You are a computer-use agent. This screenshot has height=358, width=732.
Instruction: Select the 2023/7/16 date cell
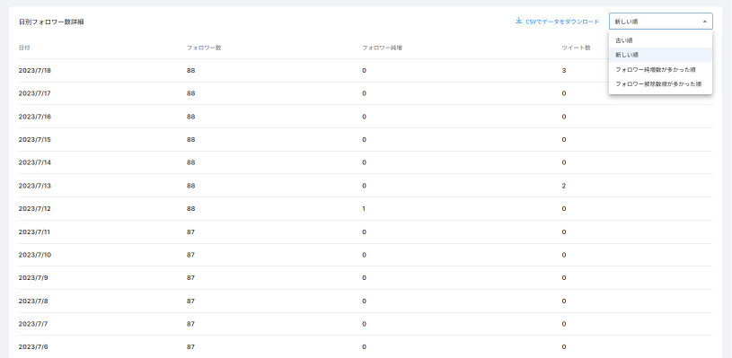point(34,117)
